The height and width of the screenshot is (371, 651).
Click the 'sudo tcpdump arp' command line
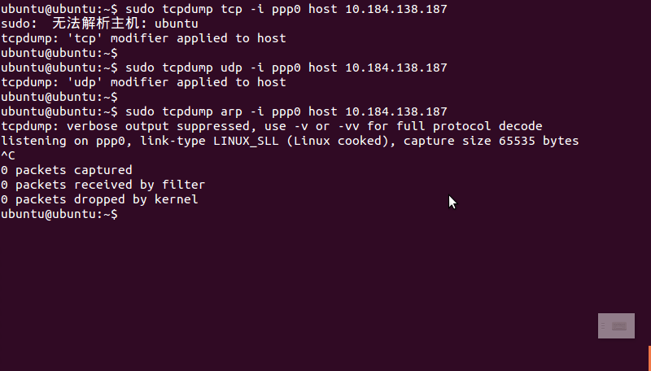pyautogui.click(x=225, y=111)
